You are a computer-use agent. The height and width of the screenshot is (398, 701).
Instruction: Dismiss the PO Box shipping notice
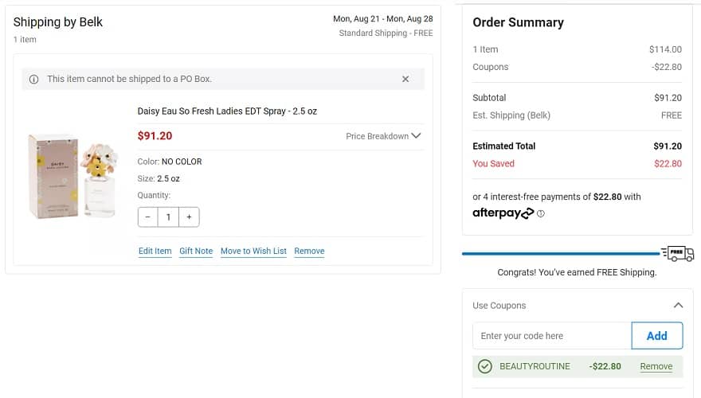(405, 79)
